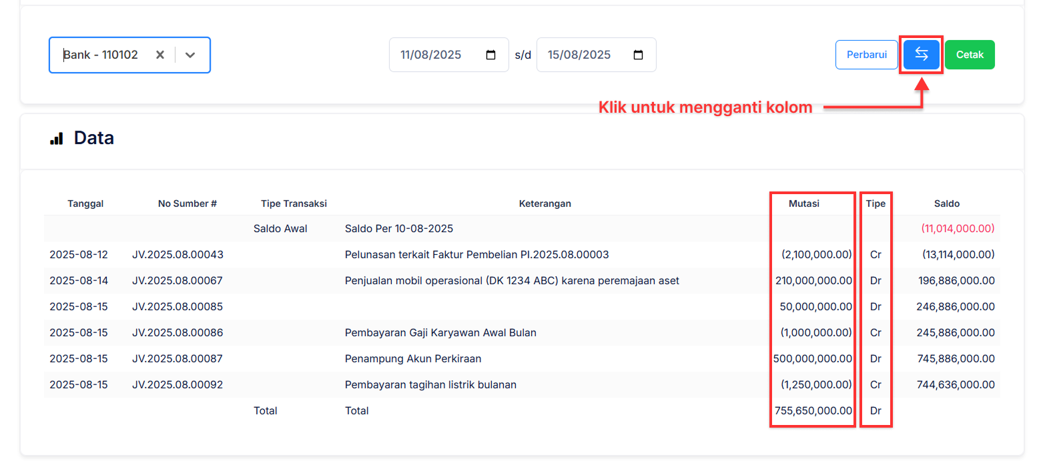The height and width of the screenshot is (461, 1041).
Task: Select the Pembayaran tagihan listrik bulanan row
Action: (430, 384)
